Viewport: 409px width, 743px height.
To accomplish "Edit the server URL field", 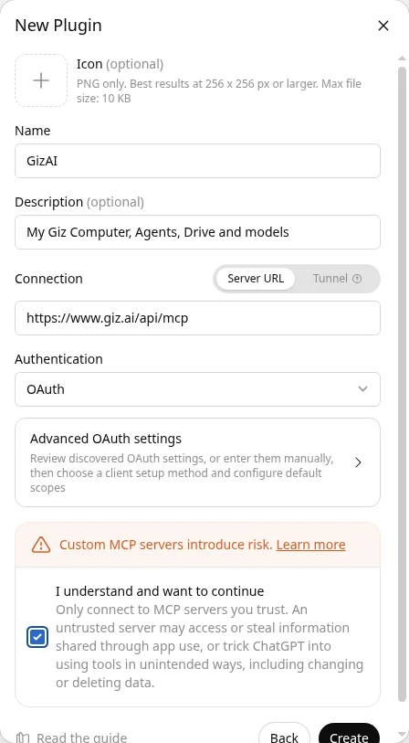I will tap(197, 318).
